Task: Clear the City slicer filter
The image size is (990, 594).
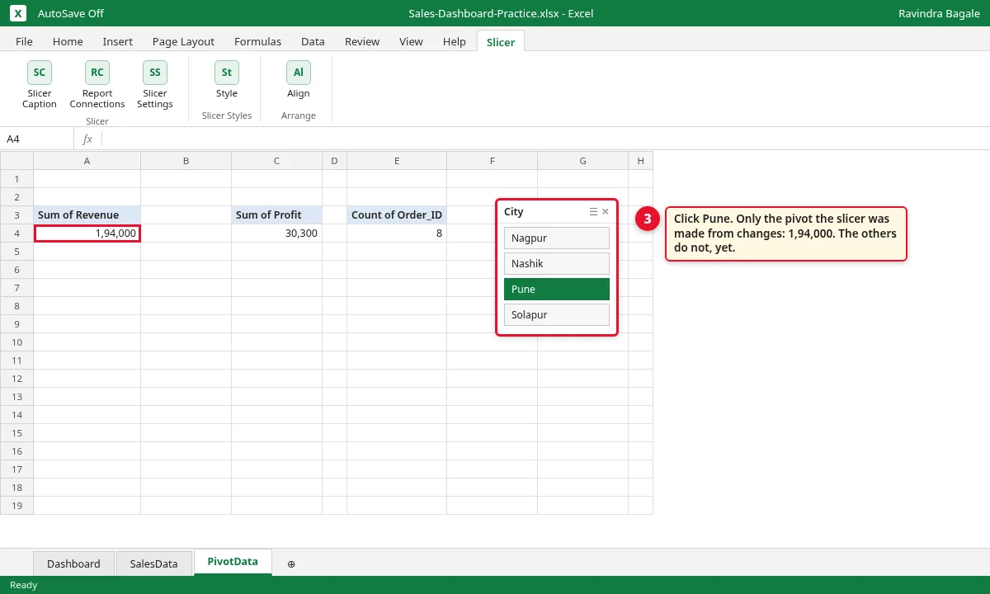Action: click(x=606, y=212)
